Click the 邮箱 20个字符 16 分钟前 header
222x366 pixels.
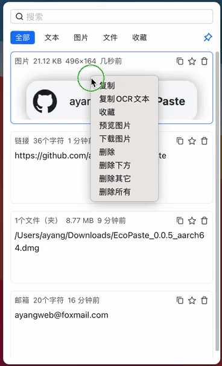pyautogui.click(x=57, y=300)
